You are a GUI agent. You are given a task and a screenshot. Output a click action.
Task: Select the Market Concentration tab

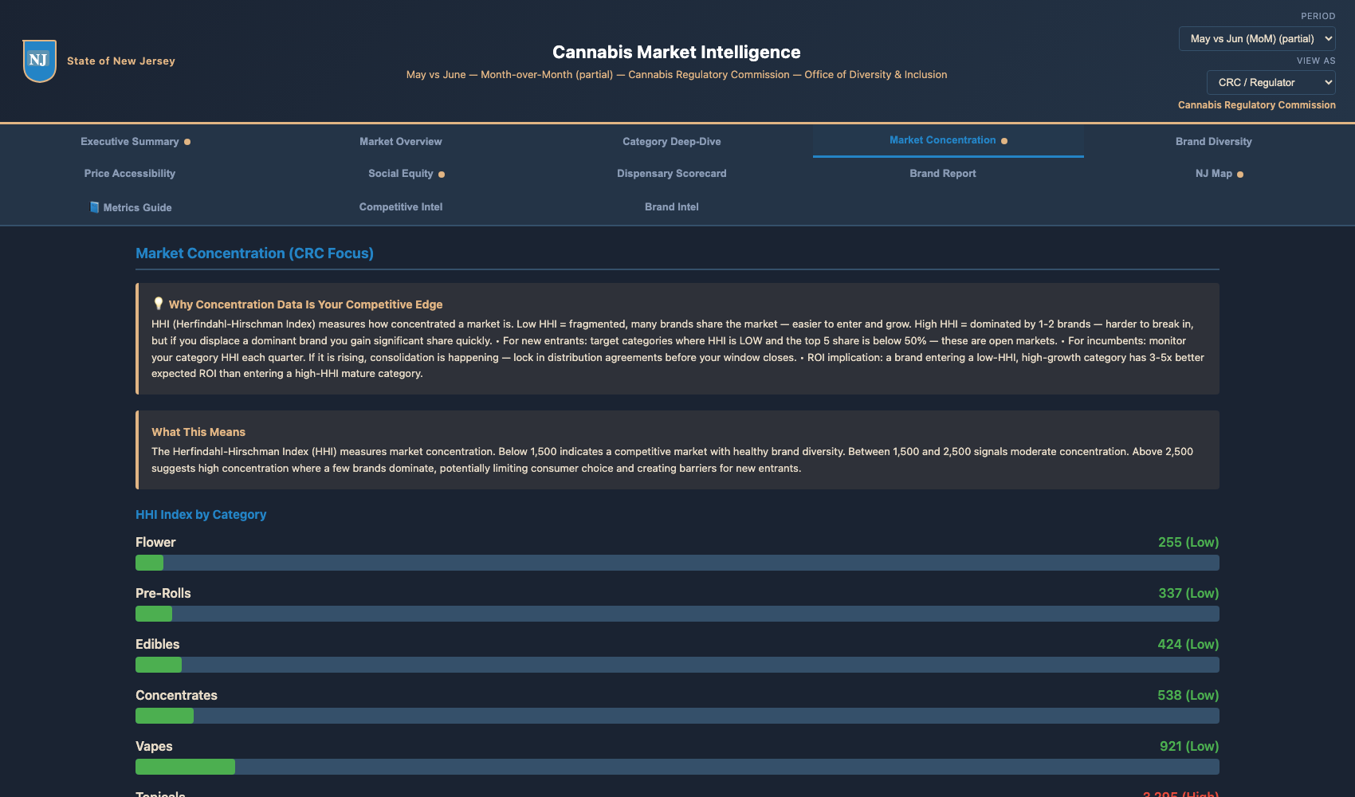[x=949, y=140]
